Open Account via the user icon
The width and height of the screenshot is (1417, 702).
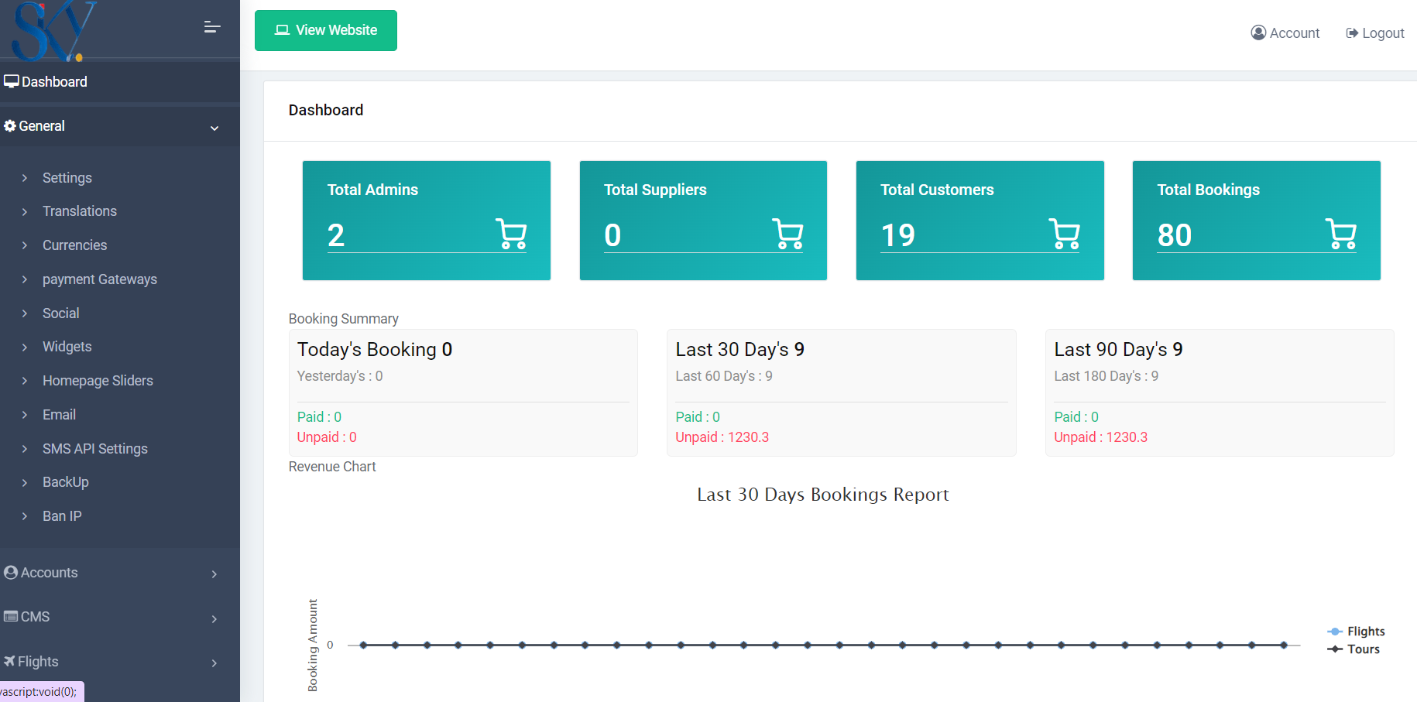point(1258,33)
